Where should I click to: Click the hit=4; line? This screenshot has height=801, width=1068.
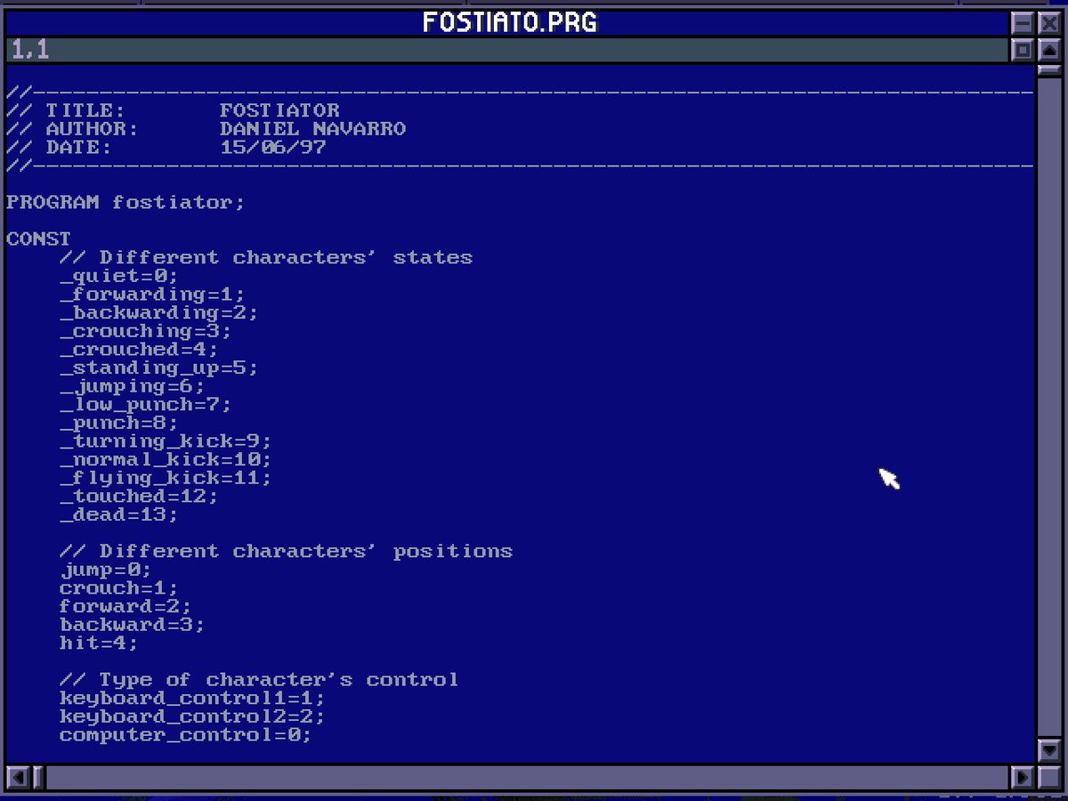tap(100, 643)
